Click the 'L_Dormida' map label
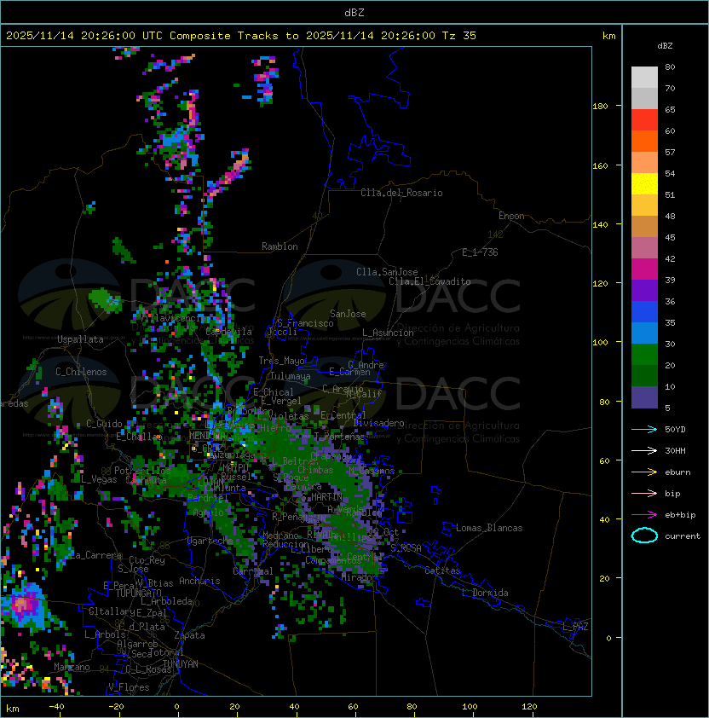This screenshot has width=709, height=718. pyautogui.click(x=485, y=593)
